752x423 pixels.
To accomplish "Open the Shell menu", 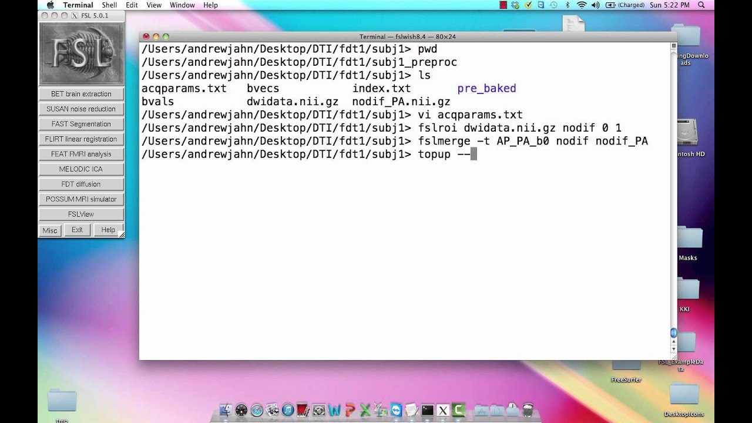I will [x=109, y=5].
